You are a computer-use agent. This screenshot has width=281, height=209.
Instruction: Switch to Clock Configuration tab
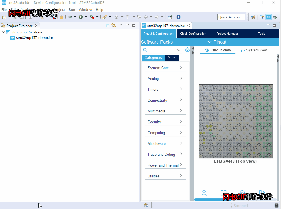[193, 34]
